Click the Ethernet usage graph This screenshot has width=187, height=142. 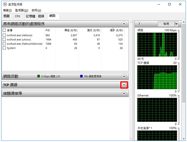[157, 110]
